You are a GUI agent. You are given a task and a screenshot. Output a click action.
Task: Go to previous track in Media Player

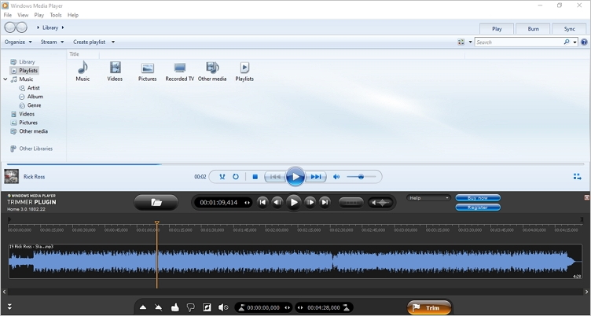(x=275, y=177)
